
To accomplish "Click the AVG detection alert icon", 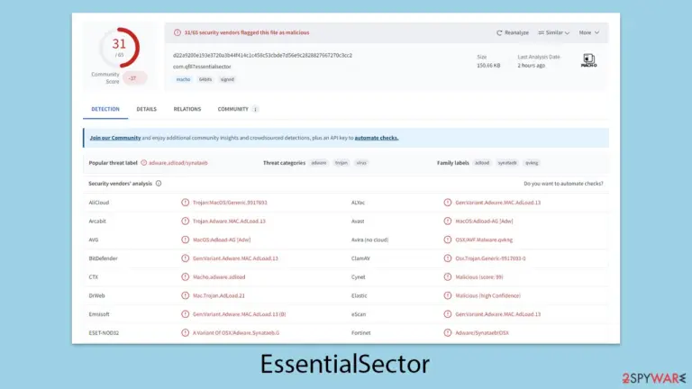I will [185, 240].
